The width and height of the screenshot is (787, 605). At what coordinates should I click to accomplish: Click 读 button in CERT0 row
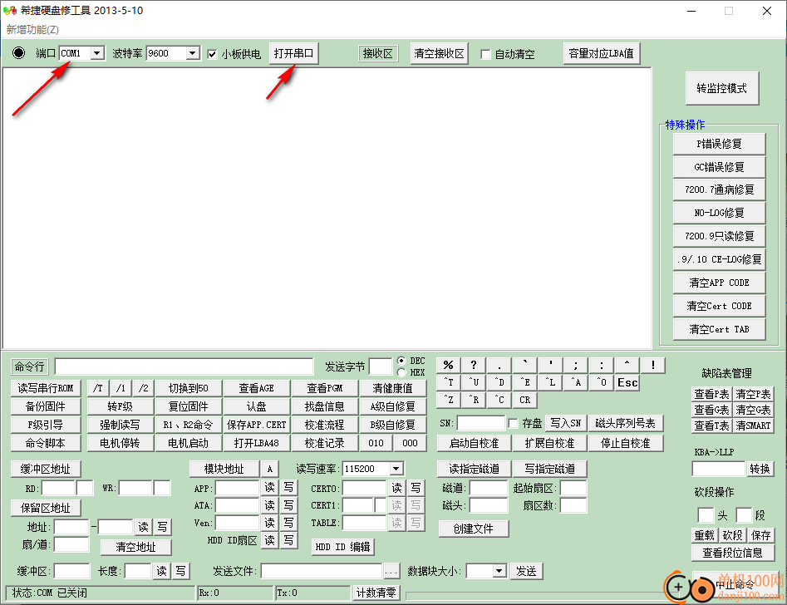pos(396,488)
